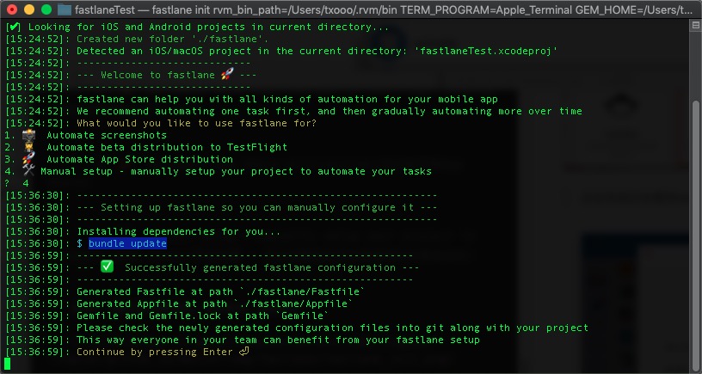
Task: Click the camera emoji beside Automate screenshots
Action: tap(28, 135)
